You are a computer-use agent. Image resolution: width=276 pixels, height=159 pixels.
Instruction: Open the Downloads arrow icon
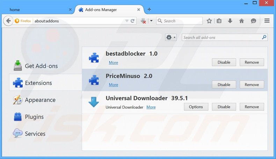coord(230,21)
